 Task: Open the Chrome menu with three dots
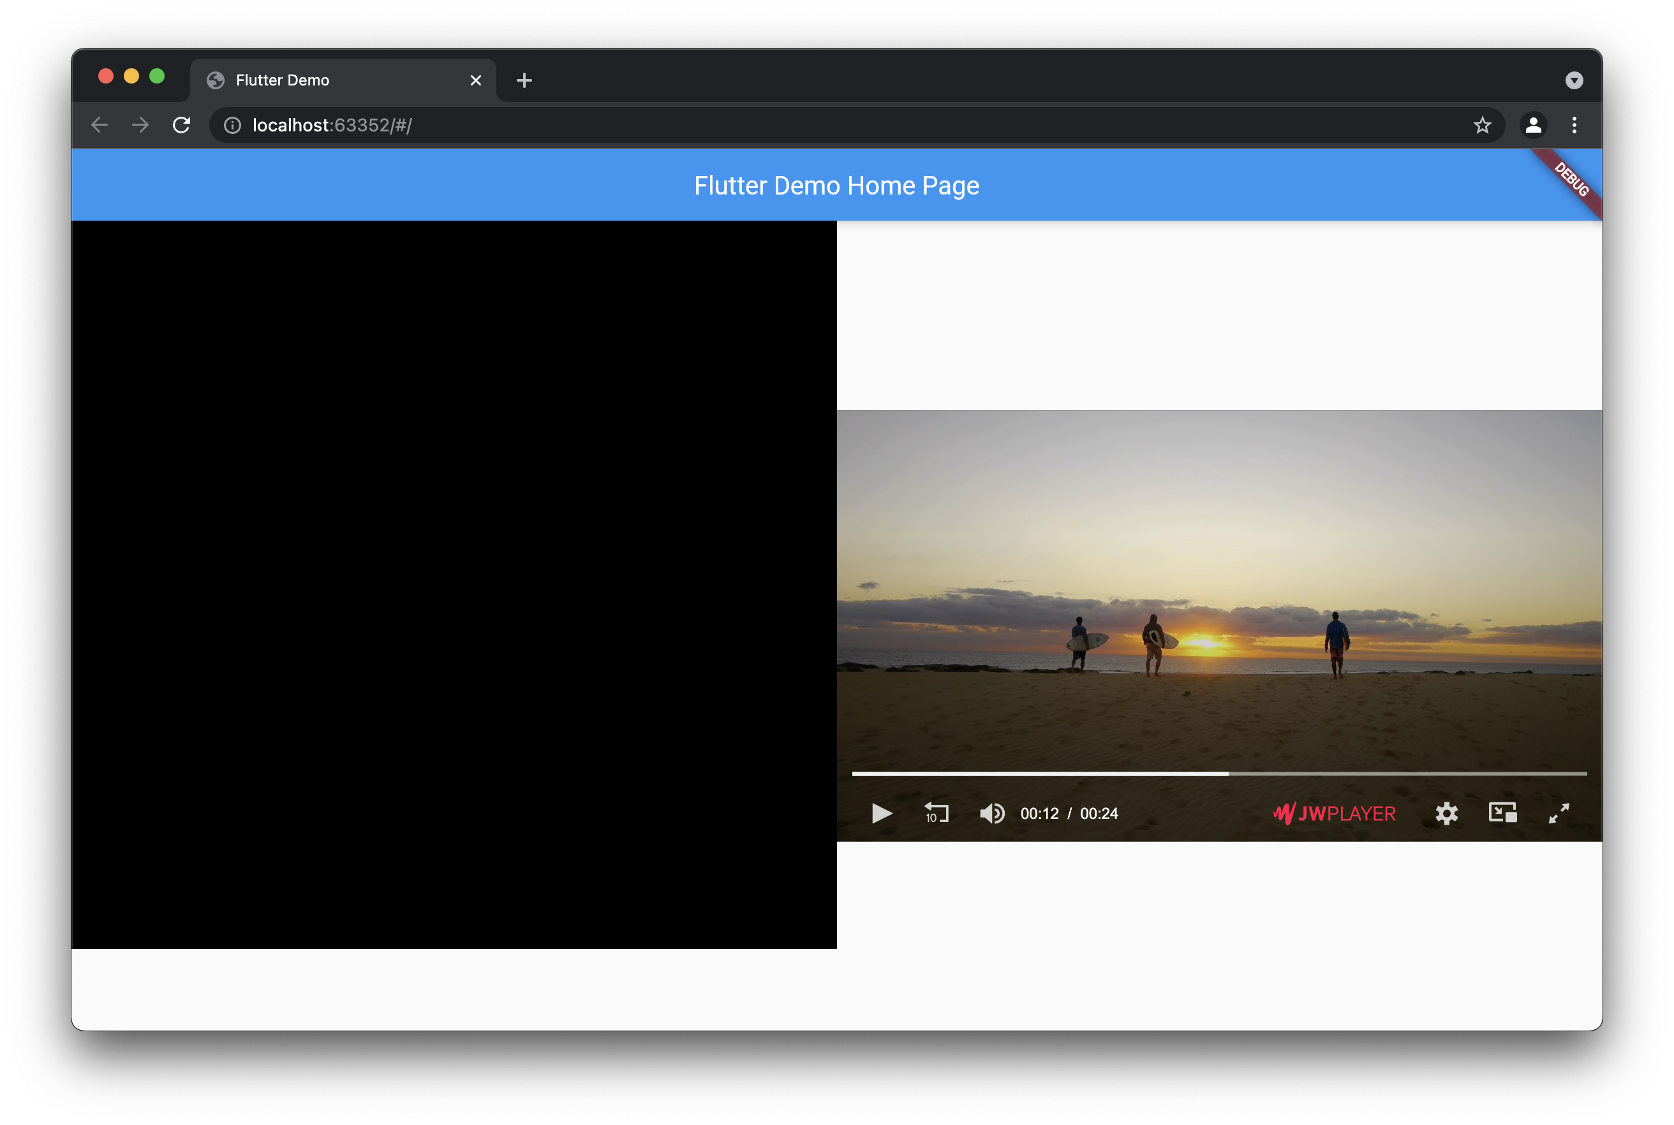(1574, 124)
